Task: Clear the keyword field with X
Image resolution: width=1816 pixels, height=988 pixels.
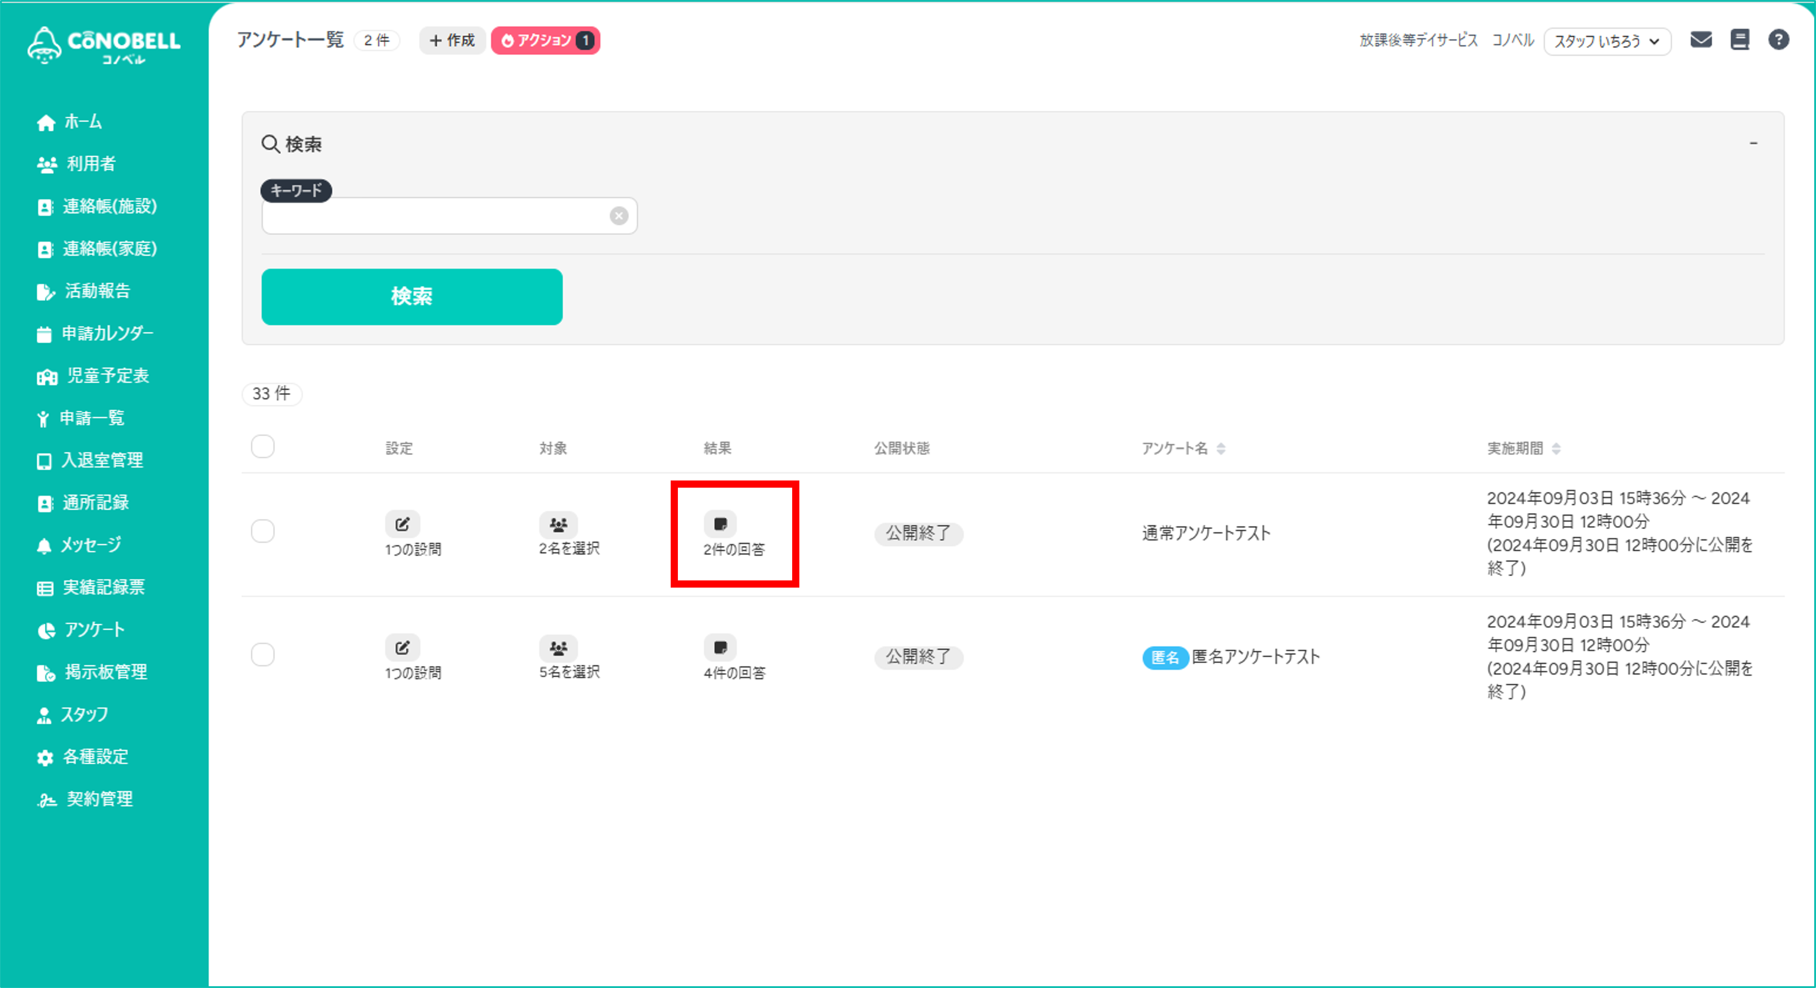Action: 619,216
